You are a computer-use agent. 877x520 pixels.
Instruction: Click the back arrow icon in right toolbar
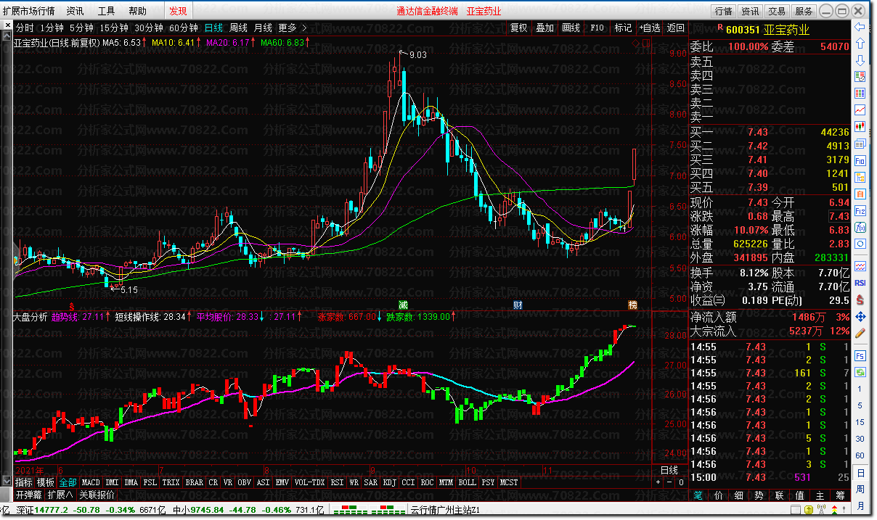860,26
